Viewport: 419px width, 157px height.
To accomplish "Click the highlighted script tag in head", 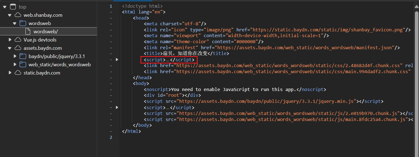I will [x=169, y=60].
